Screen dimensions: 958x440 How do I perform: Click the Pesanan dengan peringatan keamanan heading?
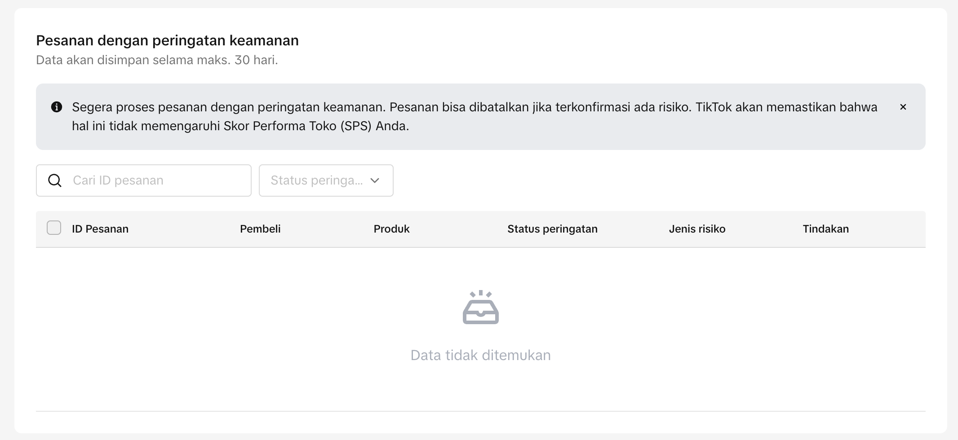(167, 40)
